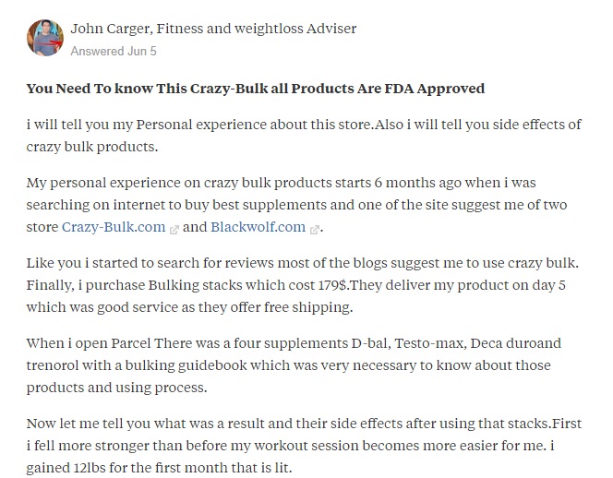613x478 pixels.
Task: Open the Blackwolf.com link
Action: pyautogui.click(x=258, y=227)
